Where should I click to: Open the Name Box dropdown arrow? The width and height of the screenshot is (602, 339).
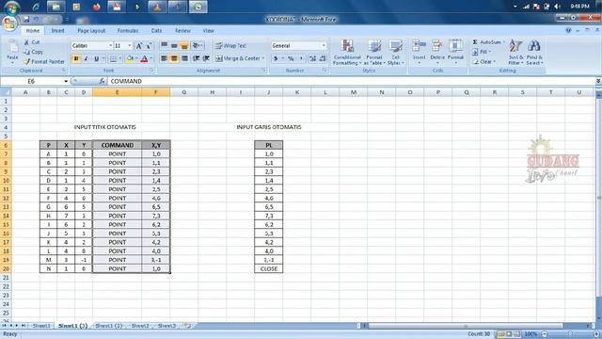(66, 81)
